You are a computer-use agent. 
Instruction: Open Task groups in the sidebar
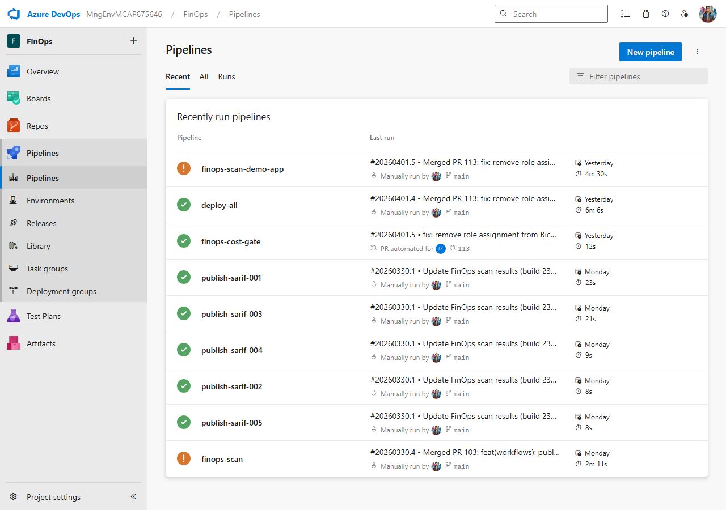pos(74,269)
